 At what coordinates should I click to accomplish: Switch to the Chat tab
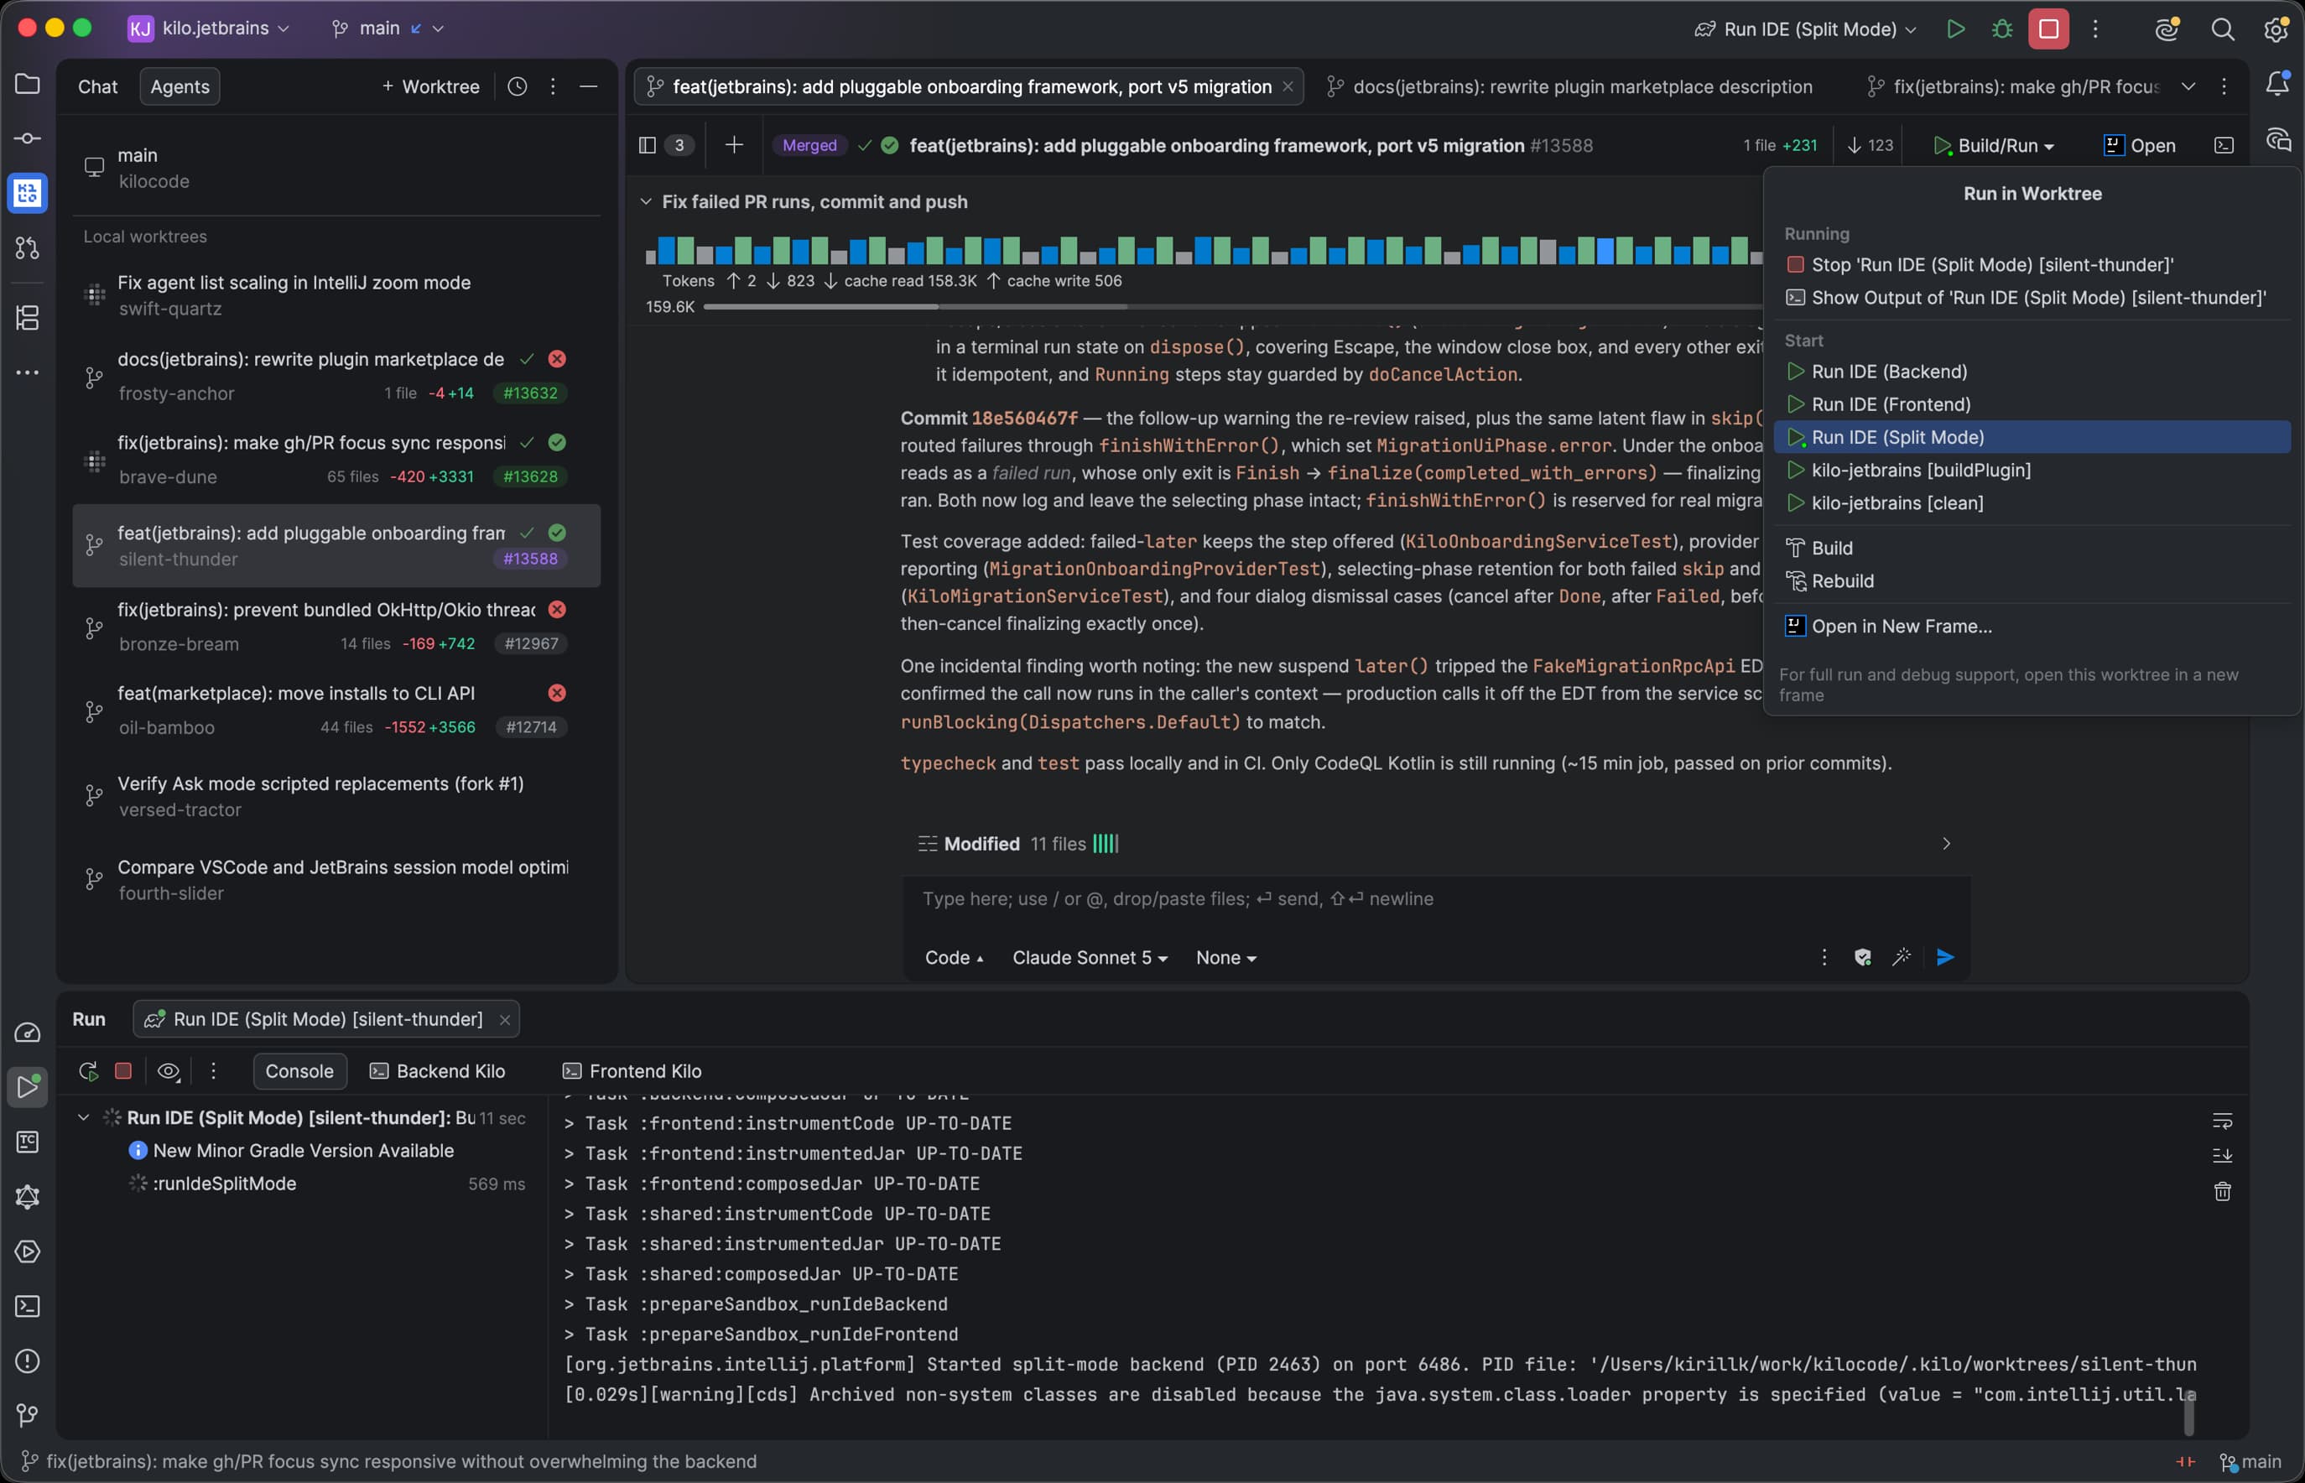pos(97,86)
